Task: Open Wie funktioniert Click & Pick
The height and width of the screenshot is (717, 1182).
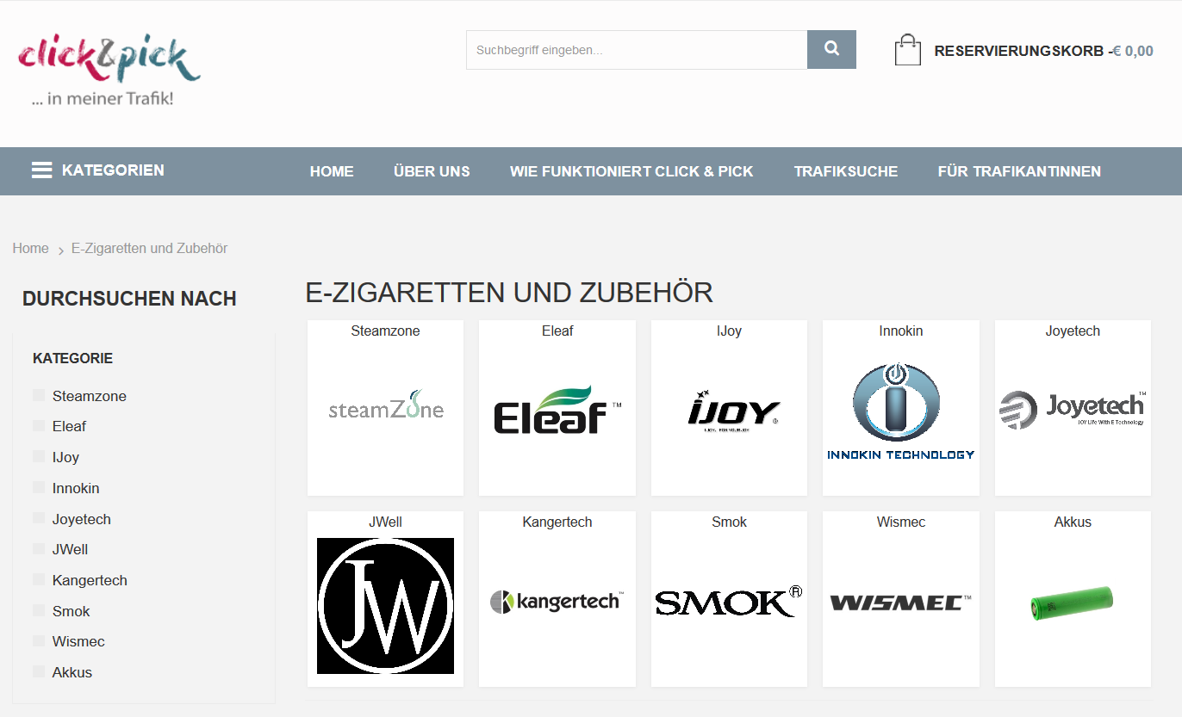Action: tap(631, 171)
